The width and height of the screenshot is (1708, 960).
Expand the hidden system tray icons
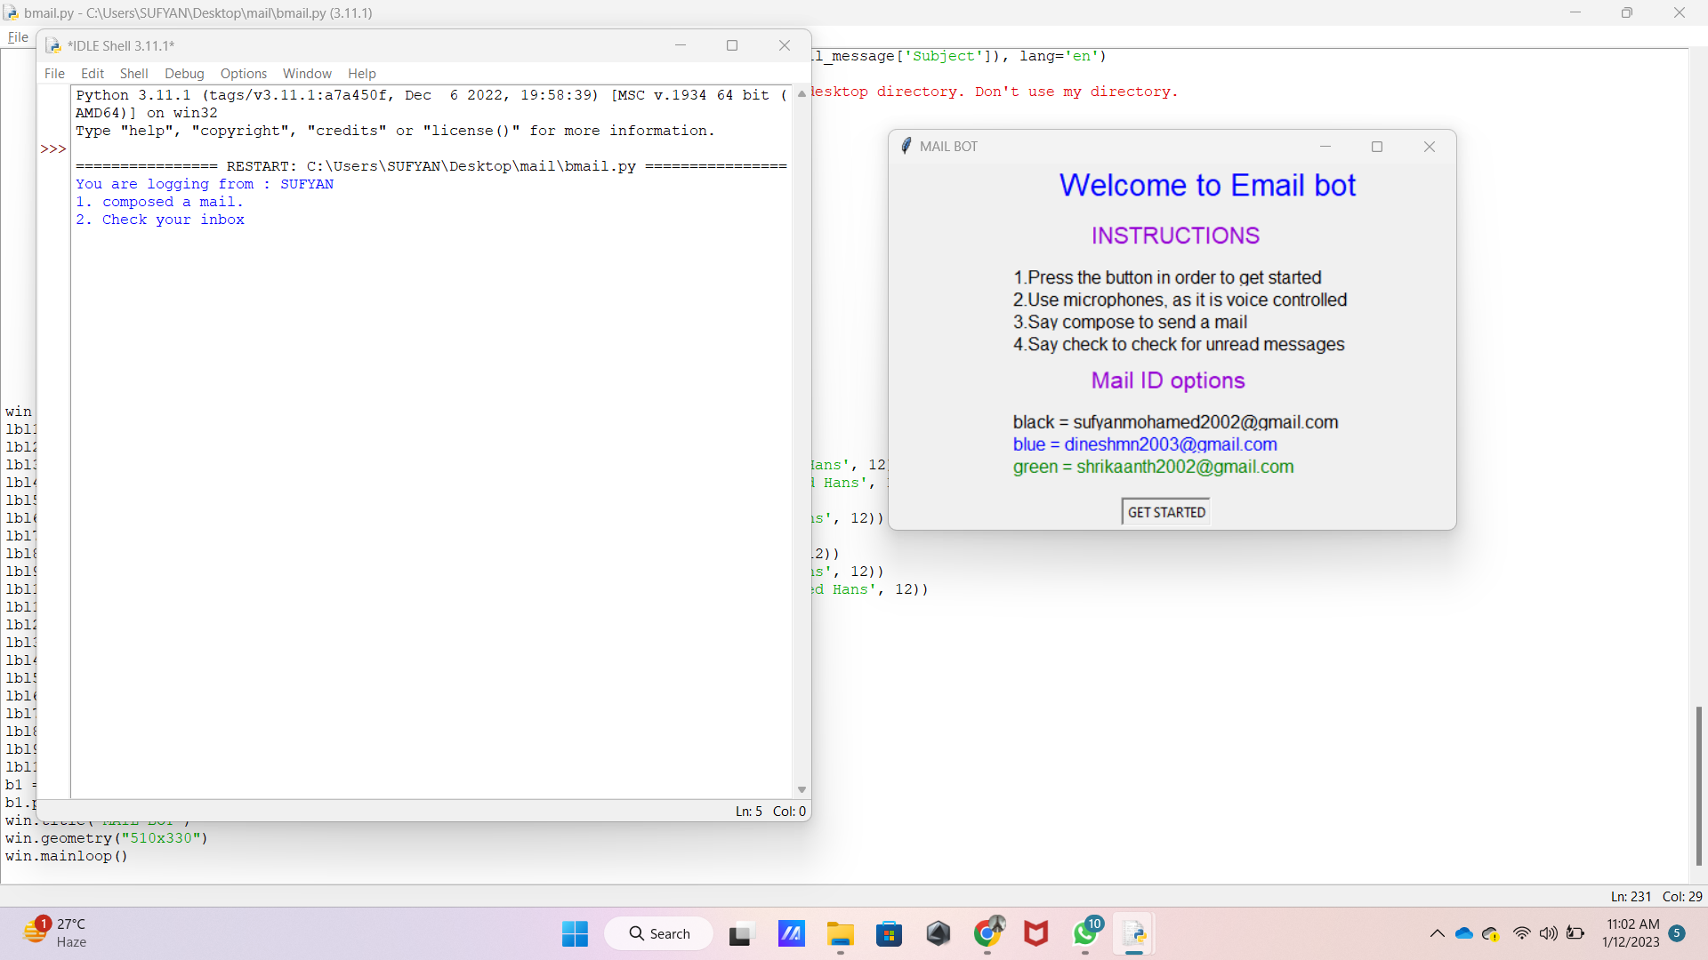coord(1438,933)
